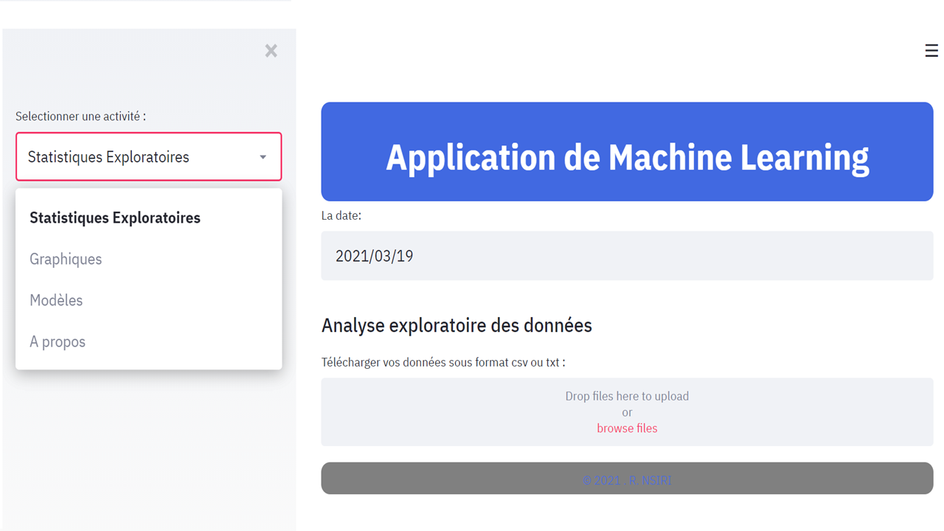Click the dropdown arrow on the activity selector
This screenshot has width=944, height=531.
(x=264, y=156)
